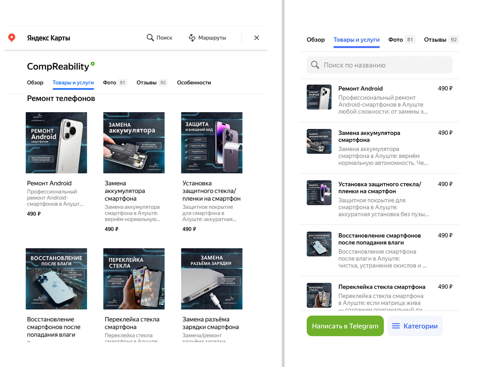
Task: Open Фото tab in the right mobile panel
Action: 402,40
